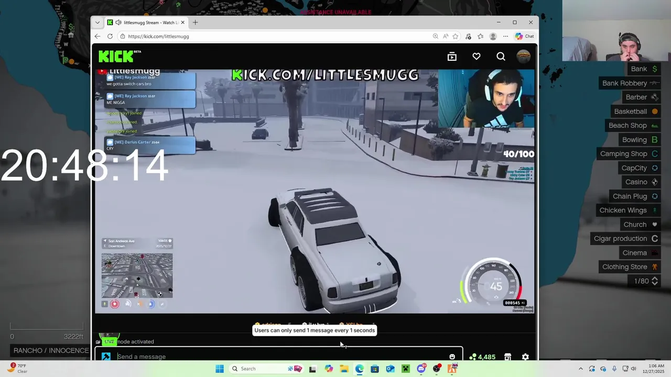Click the browser back arrow

pos(98,36)
